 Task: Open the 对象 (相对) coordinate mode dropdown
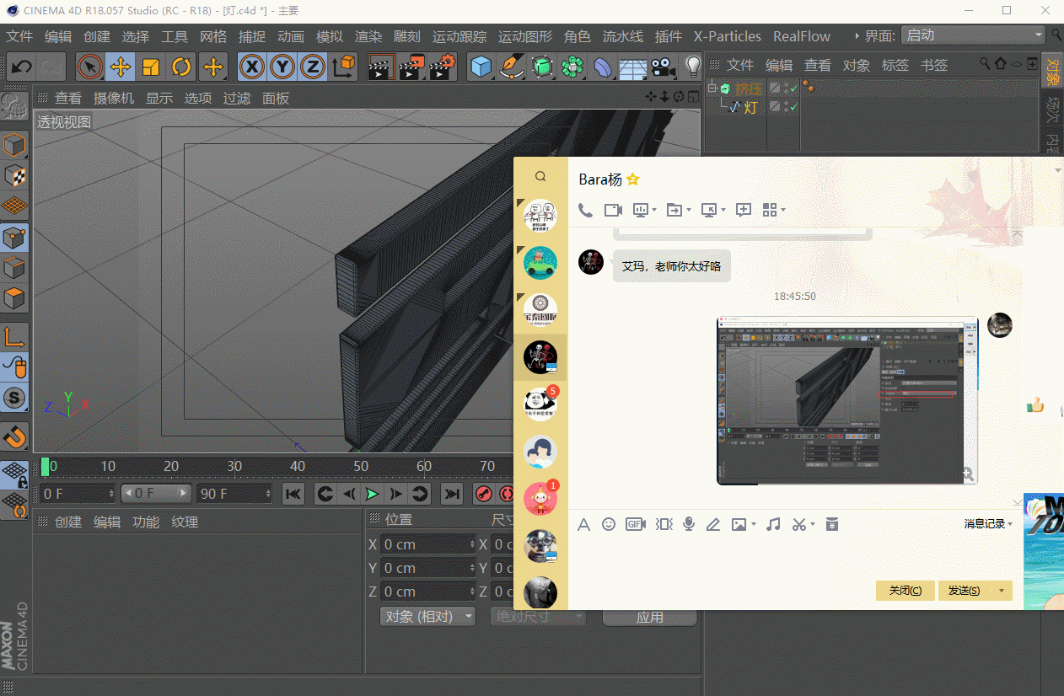(x=427, y=616)
